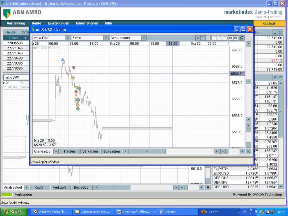Click the popup chart vertical scroll up arrow
Viewport: 288px width, 216px height.
pyautogui.click(x=248, y=44)
